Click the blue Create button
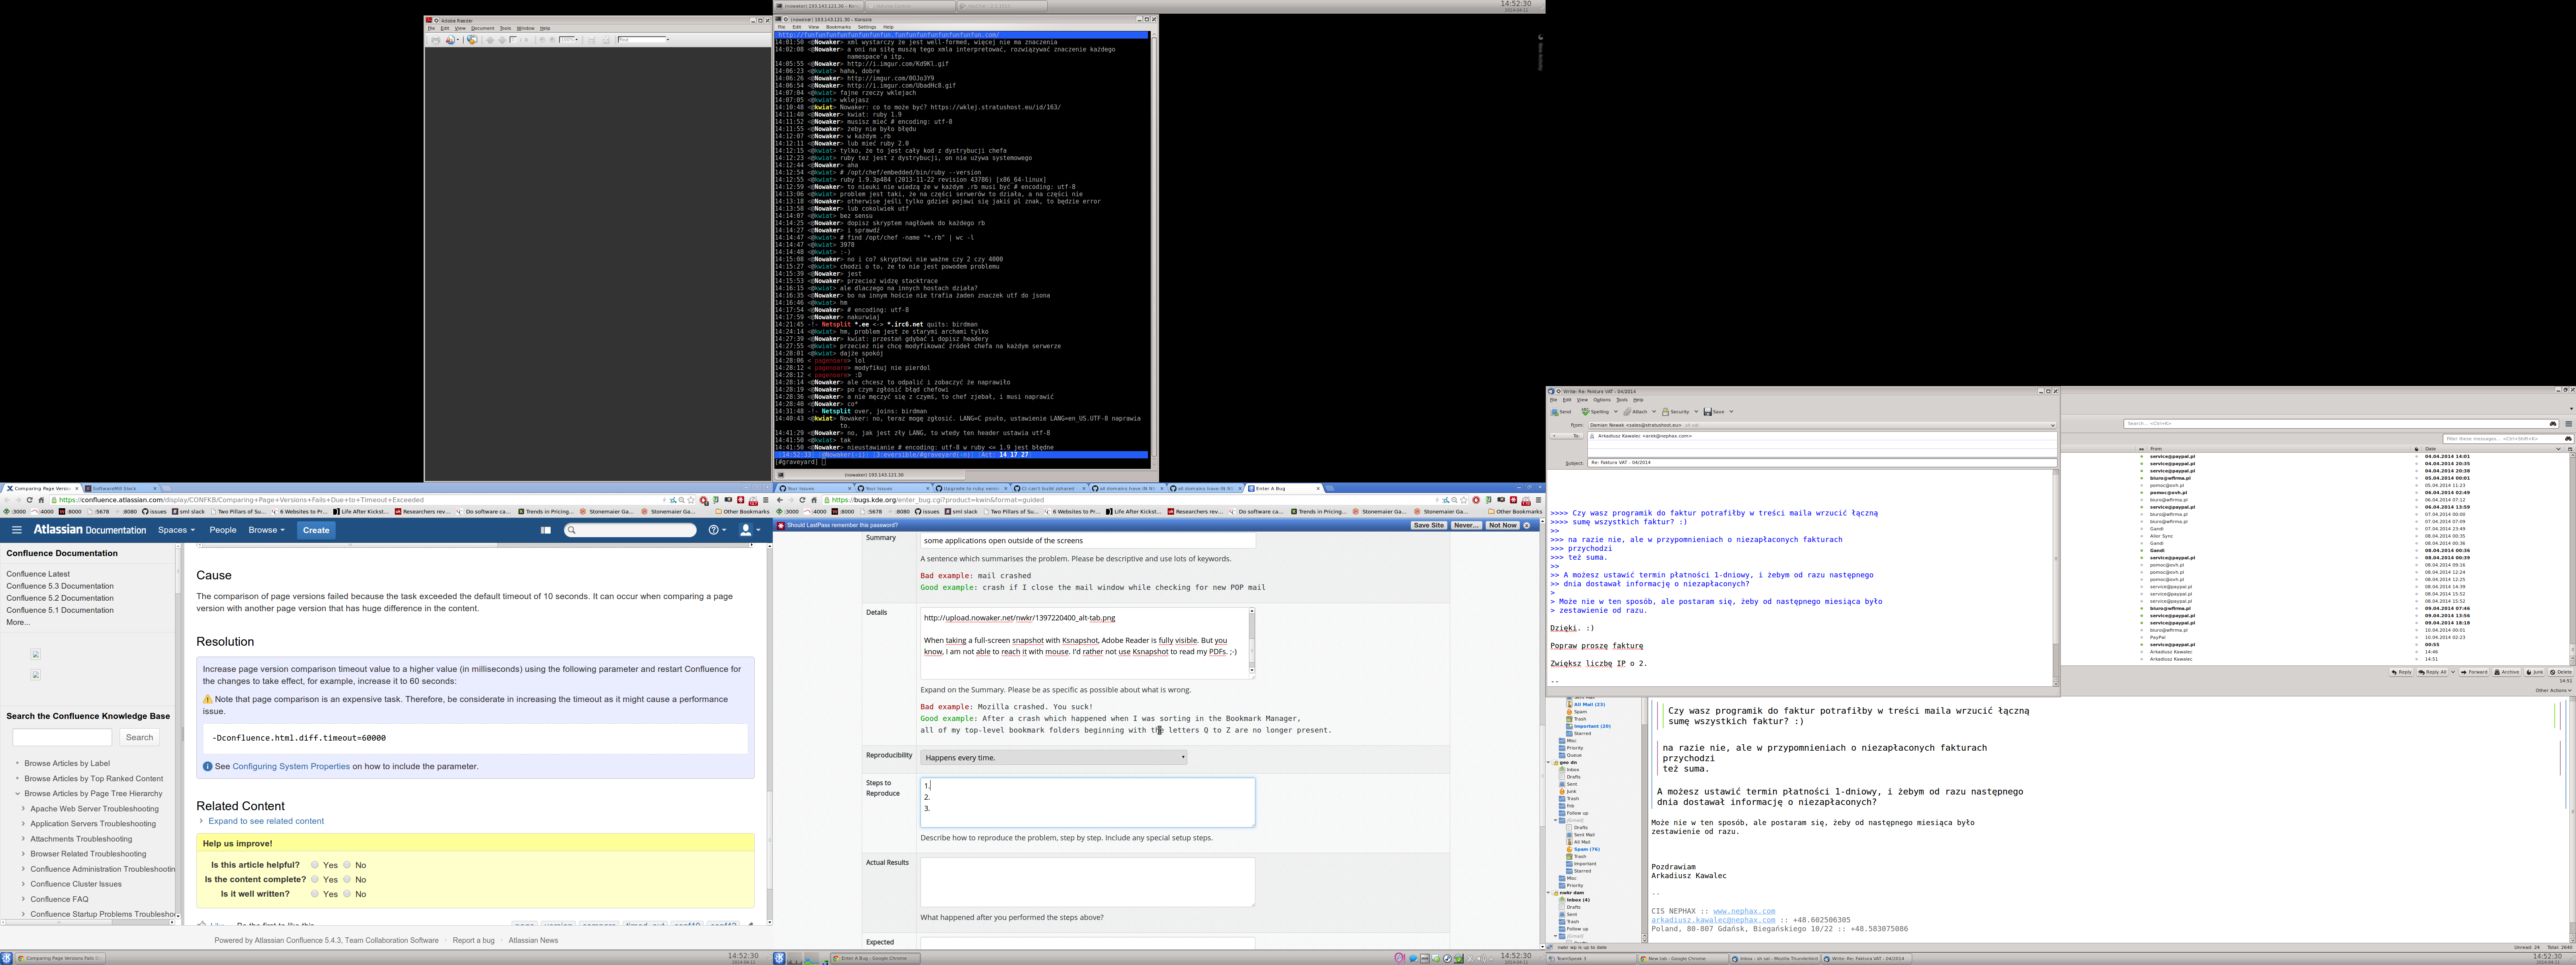The height and width of the screenshot is (965, 2576). coord(316,530)
